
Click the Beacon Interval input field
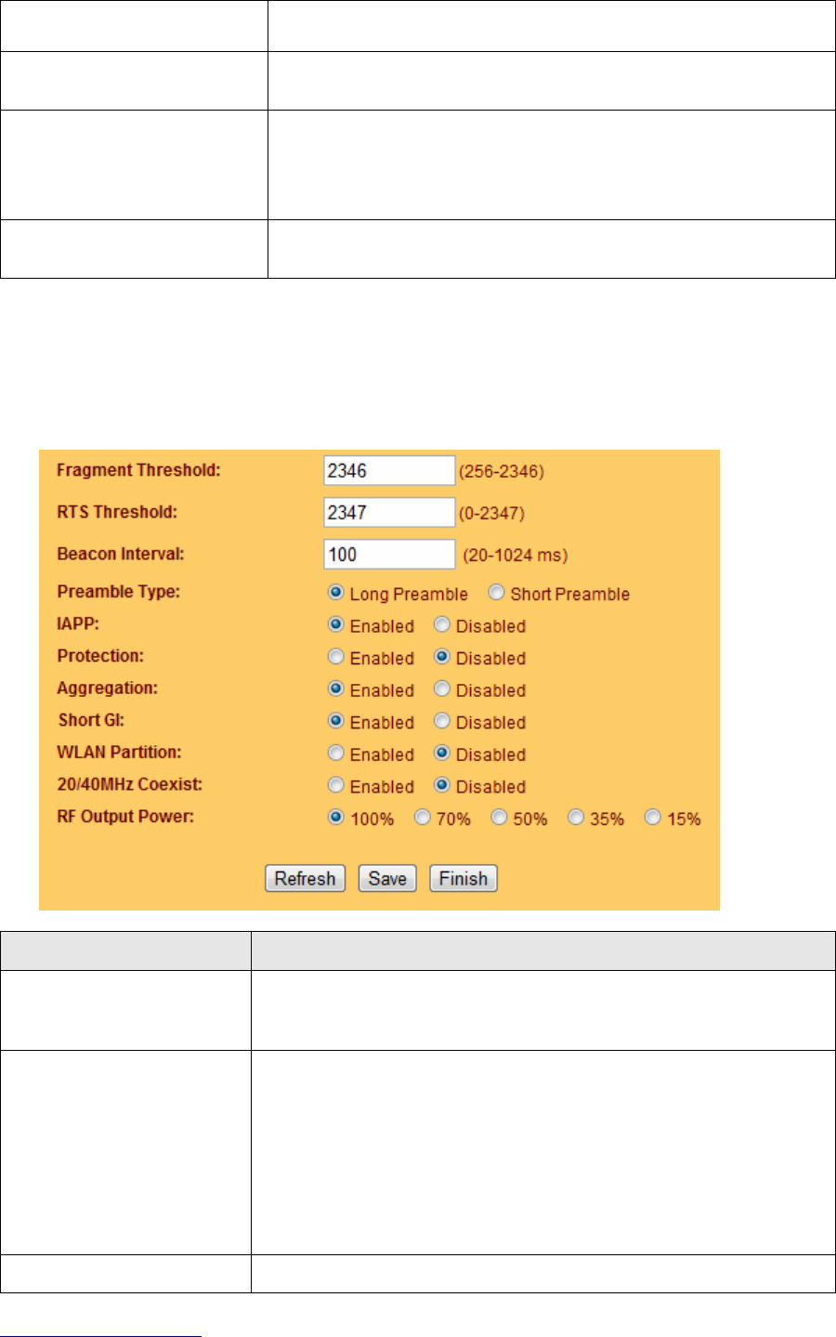click(x=389, y=554)
